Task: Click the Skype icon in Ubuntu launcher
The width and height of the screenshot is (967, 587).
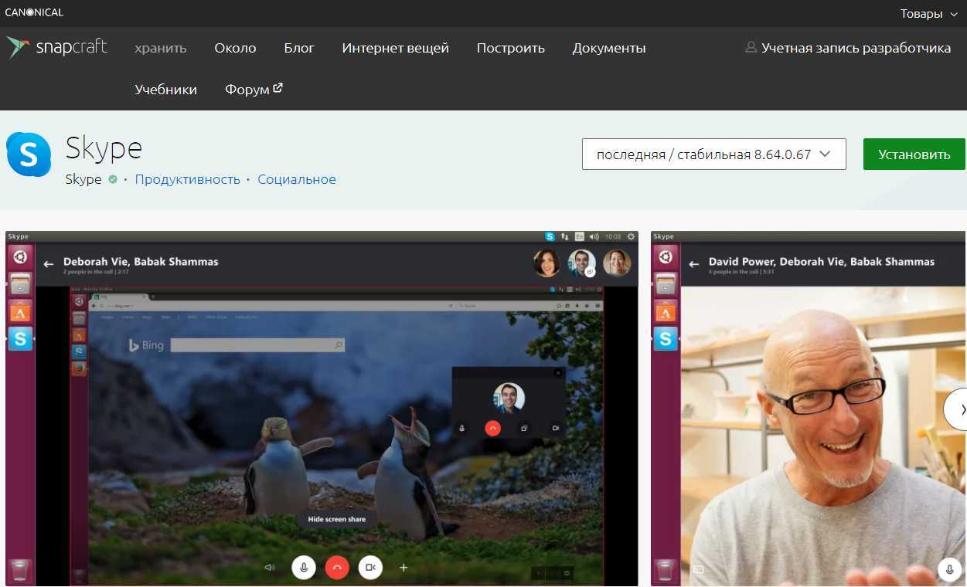Action: (x=20, y=338)
